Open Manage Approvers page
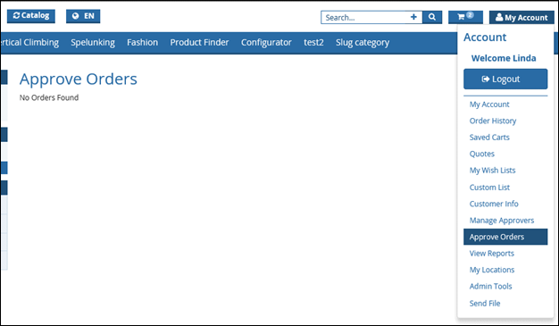 pos(502,221)
